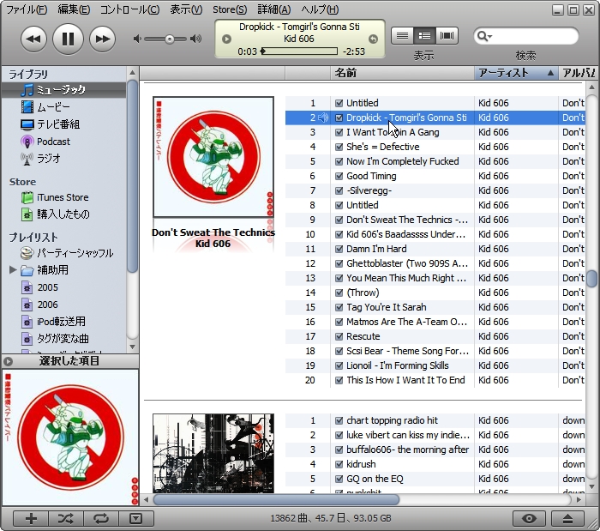
Task: Click the add playlist plus button
Action: 31,519
